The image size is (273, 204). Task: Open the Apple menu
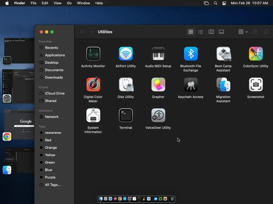pyautogui.click(x=7, y=3)
